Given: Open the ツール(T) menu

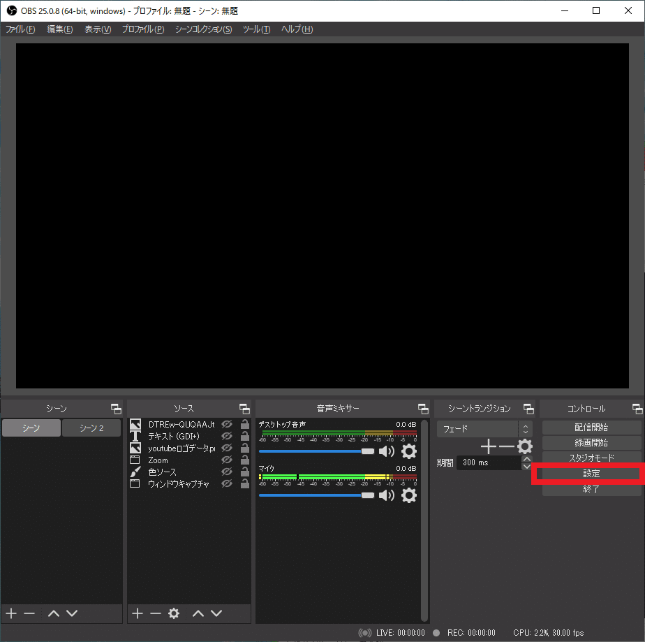Looking at the screenshot, I should (256, 29).
